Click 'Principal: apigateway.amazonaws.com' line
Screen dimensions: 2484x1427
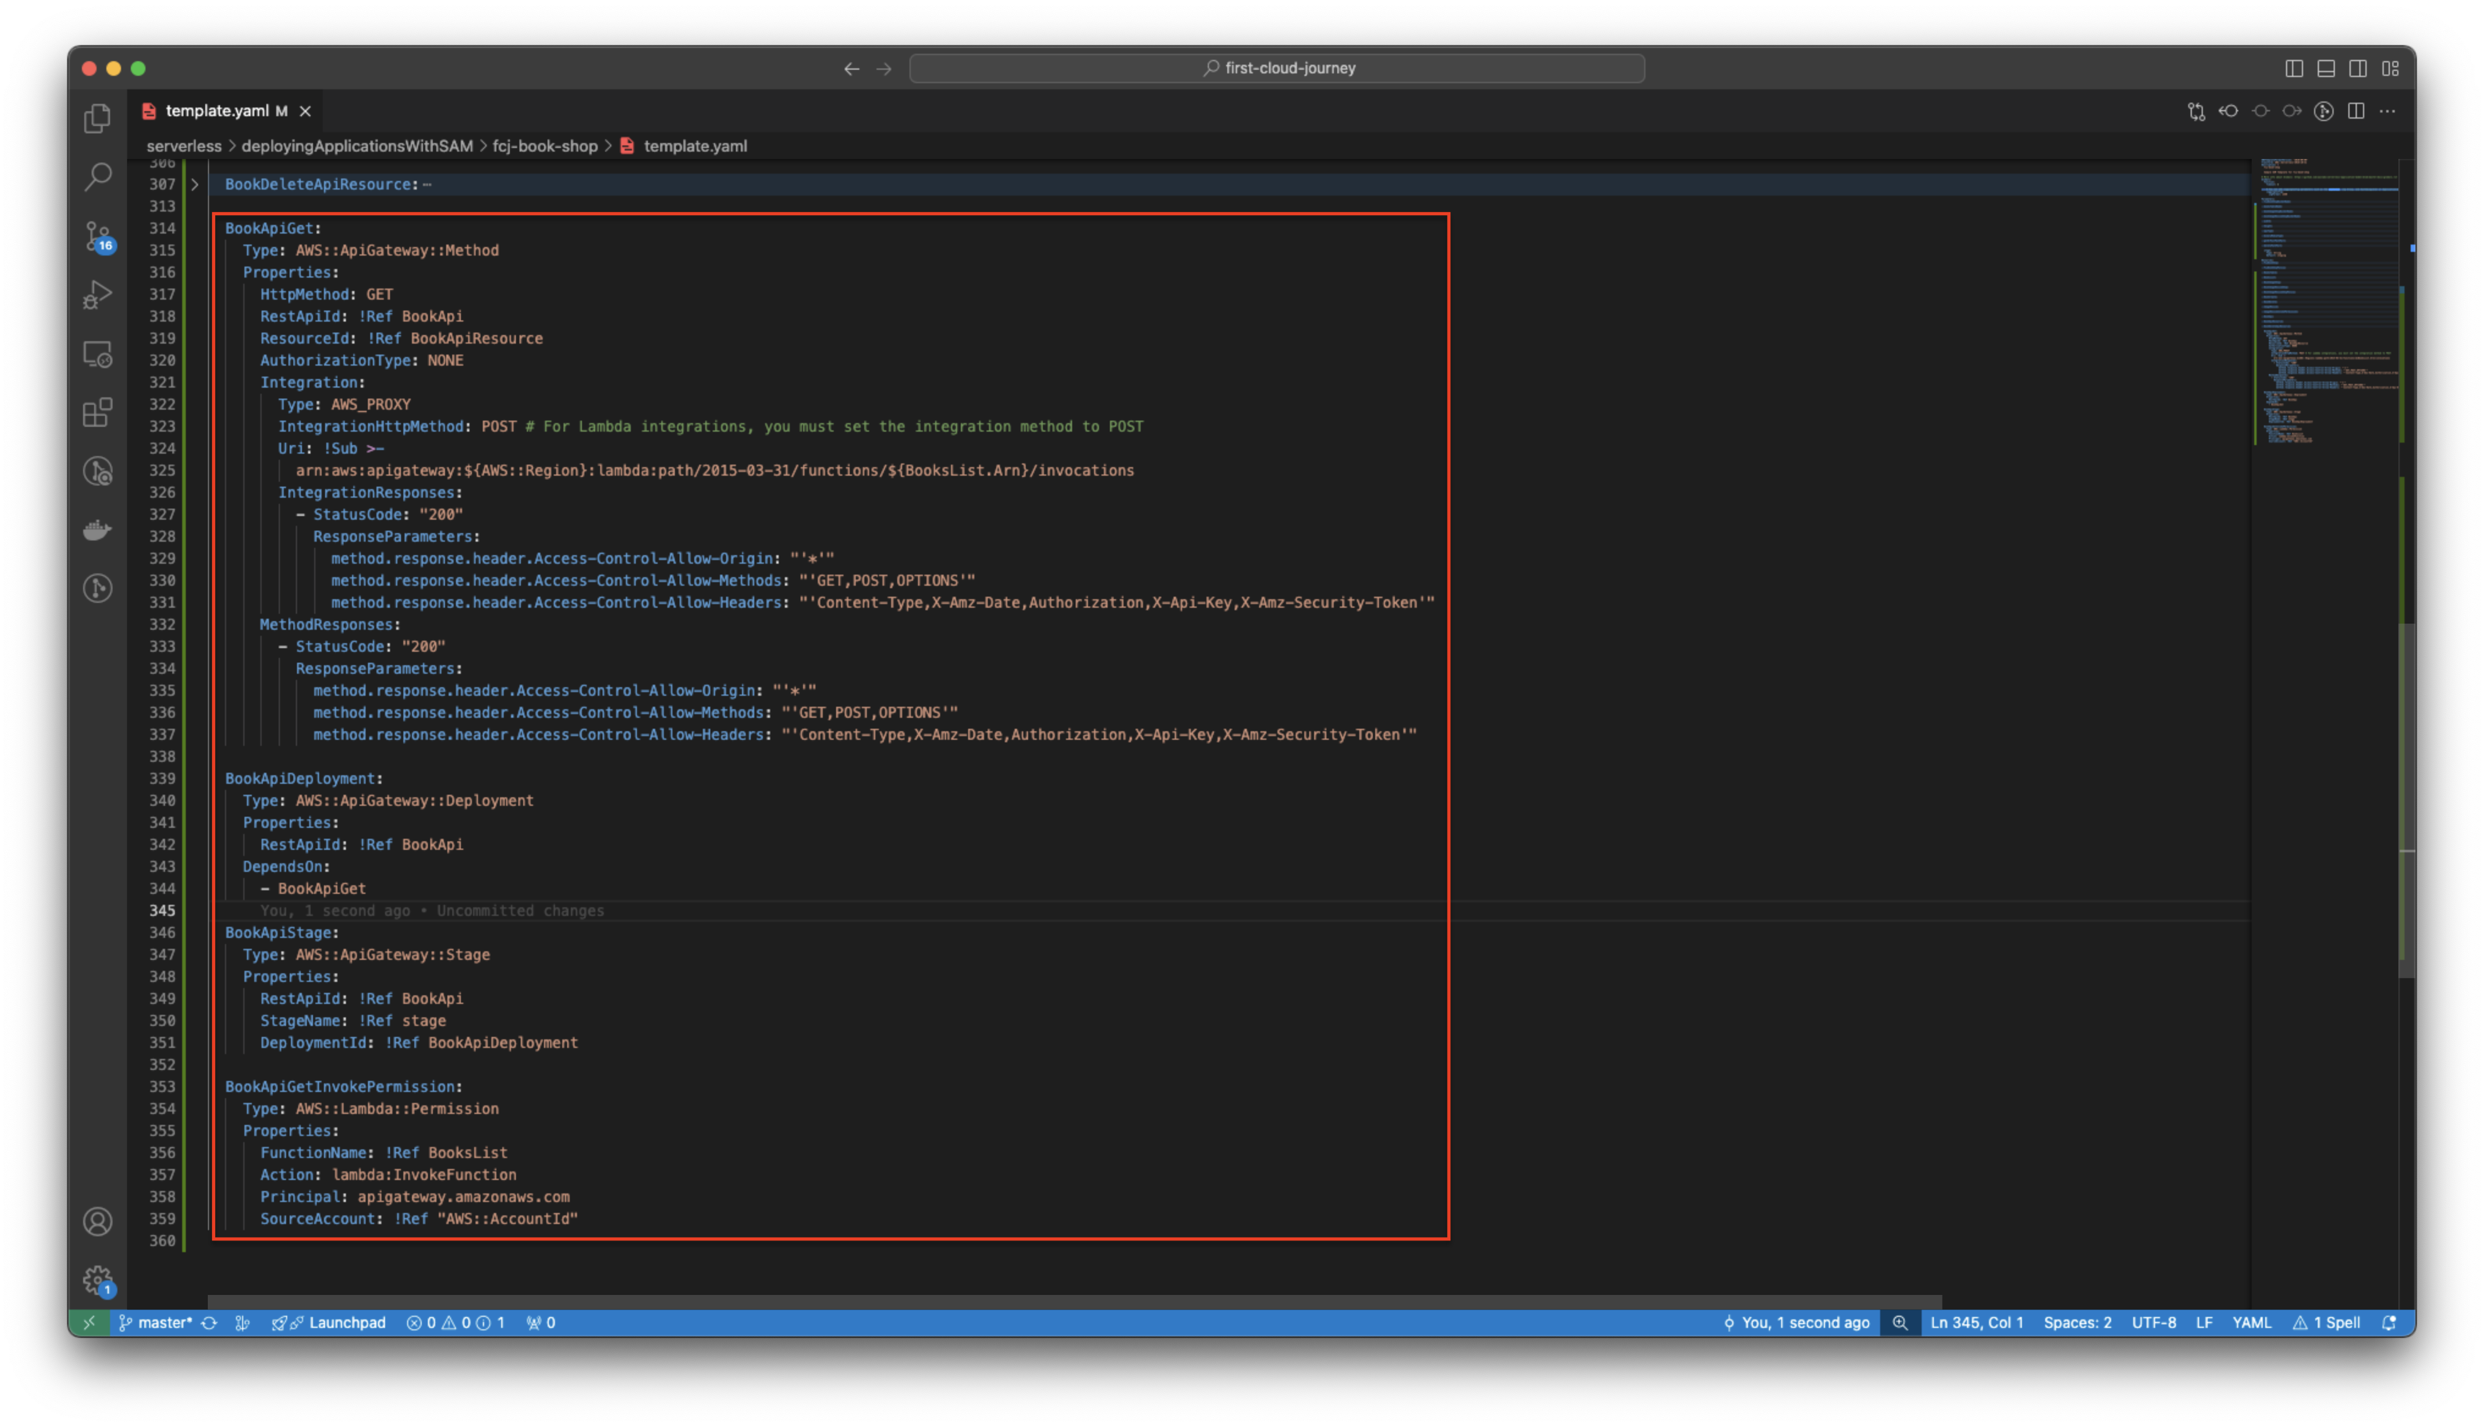pos(414,1197)
